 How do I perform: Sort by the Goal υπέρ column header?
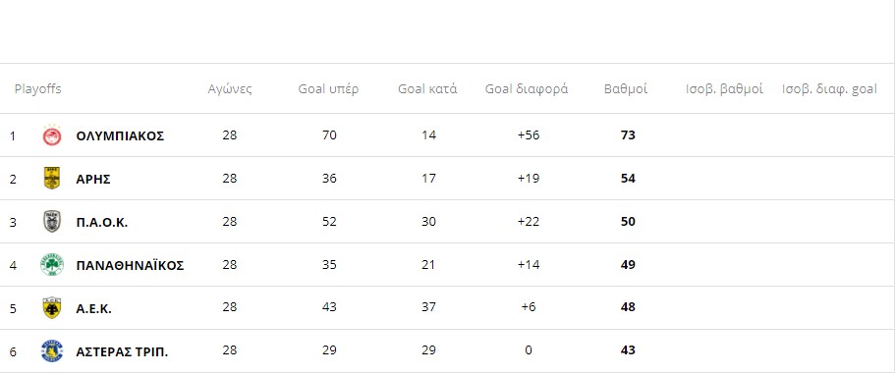tap(328, 89)
